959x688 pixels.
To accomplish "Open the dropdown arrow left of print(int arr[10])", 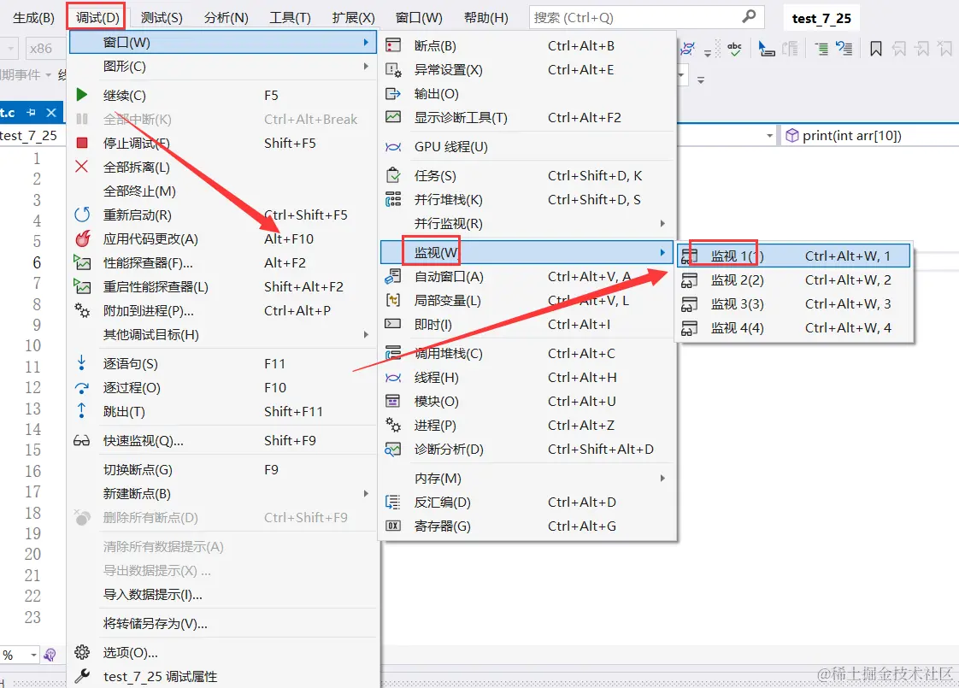I will point(769,136).
